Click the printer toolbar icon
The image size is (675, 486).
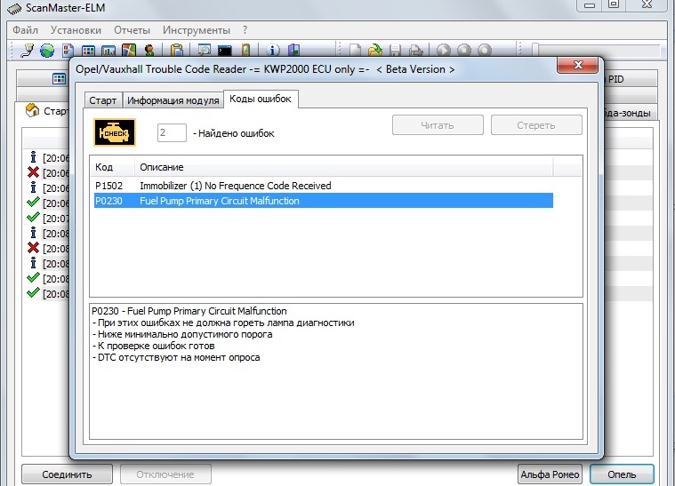tap(415, 51)
